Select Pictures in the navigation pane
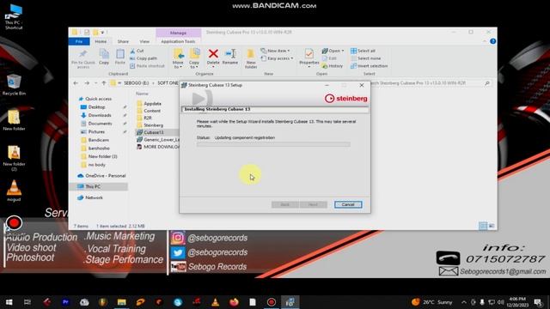 [x=96, y=131]
